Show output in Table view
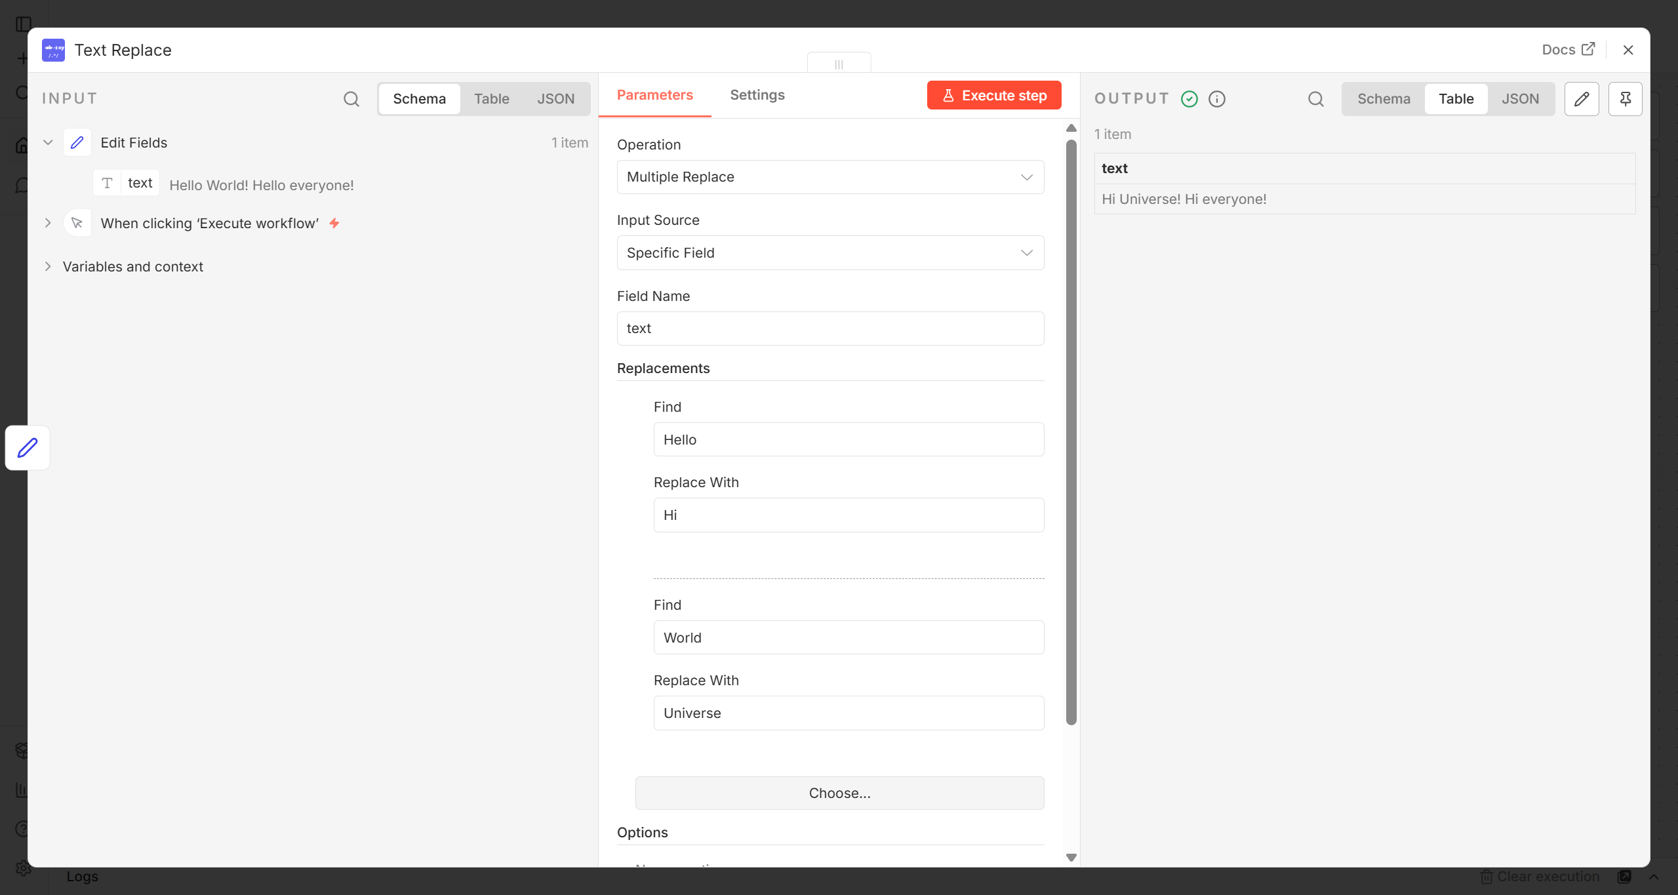This screenshot has height=895, width=1678. (x=1456, y=99)
